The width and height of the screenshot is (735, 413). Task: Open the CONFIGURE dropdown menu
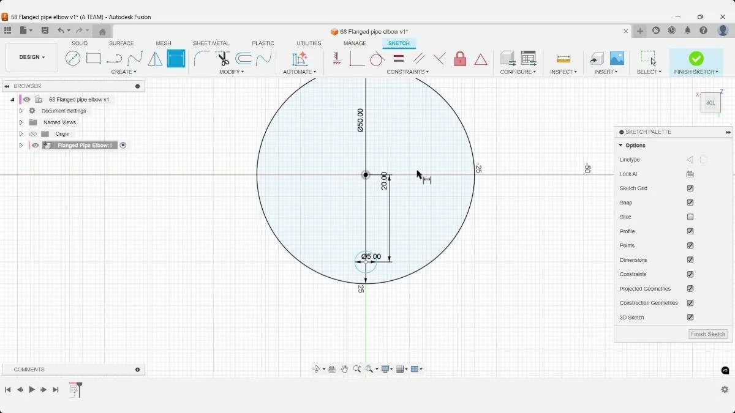pyautogui.click(x=518, y=72)
